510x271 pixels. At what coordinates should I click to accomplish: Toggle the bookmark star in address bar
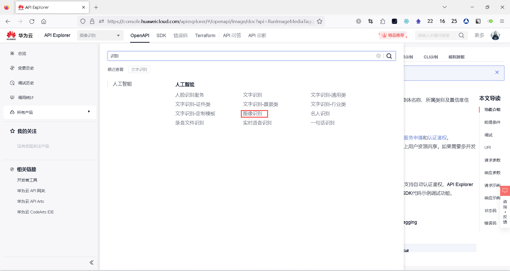[320, 21]
